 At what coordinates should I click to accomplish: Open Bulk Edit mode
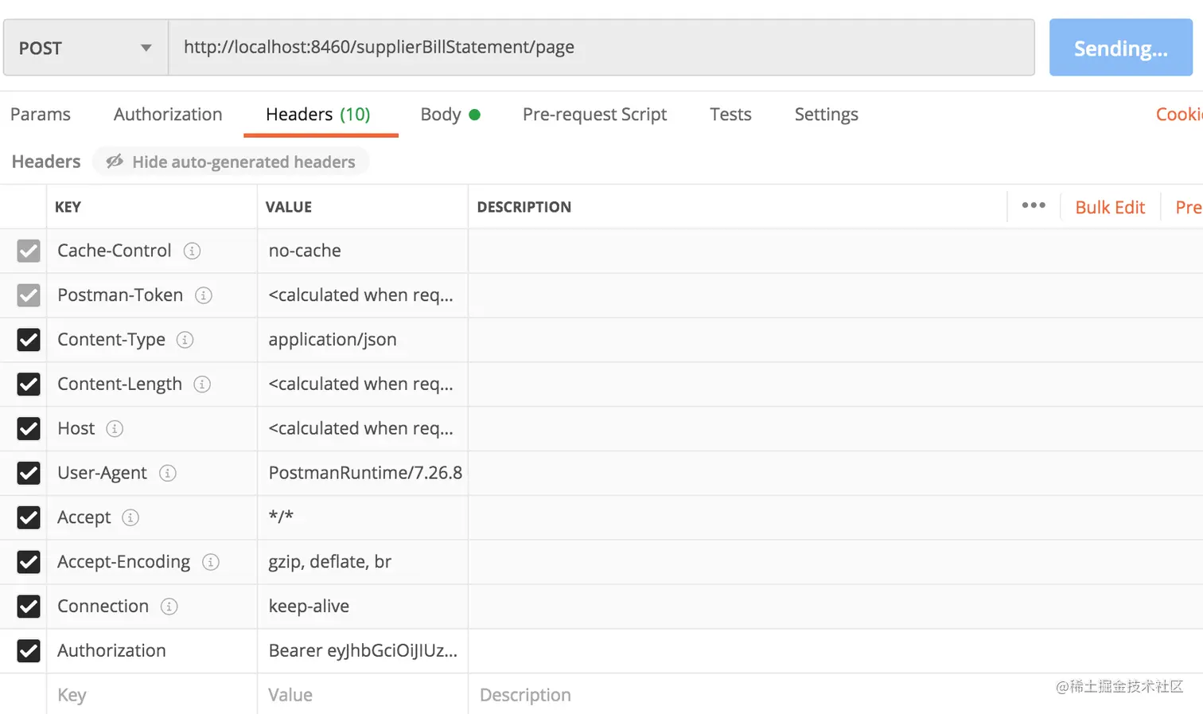(x=1110, y=207)
